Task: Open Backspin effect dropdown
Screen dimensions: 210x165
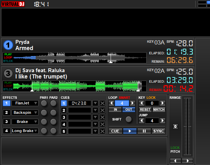Action: [36, 112]
